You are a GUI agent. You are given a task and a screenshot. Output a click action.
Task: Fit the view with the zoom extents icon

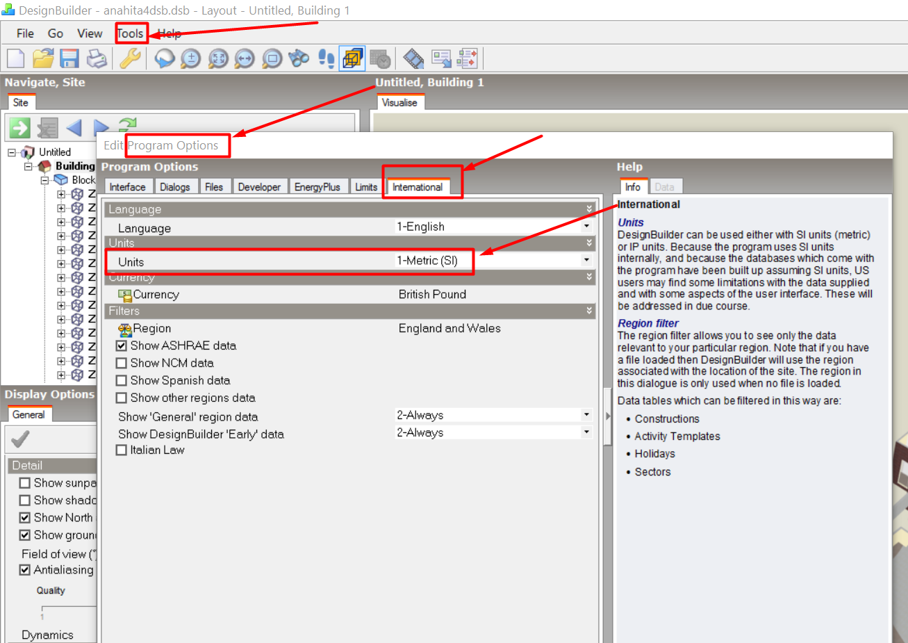pyautogui.click(x=218, y=58)
